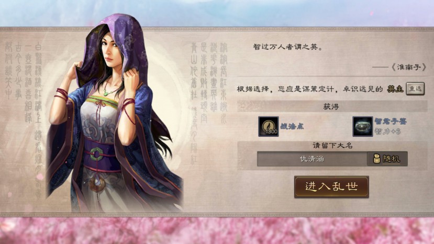Click the pink cherry blossom banner below
Image resolution: width=434 pixels, height=244 pixels.
point(217,230)
